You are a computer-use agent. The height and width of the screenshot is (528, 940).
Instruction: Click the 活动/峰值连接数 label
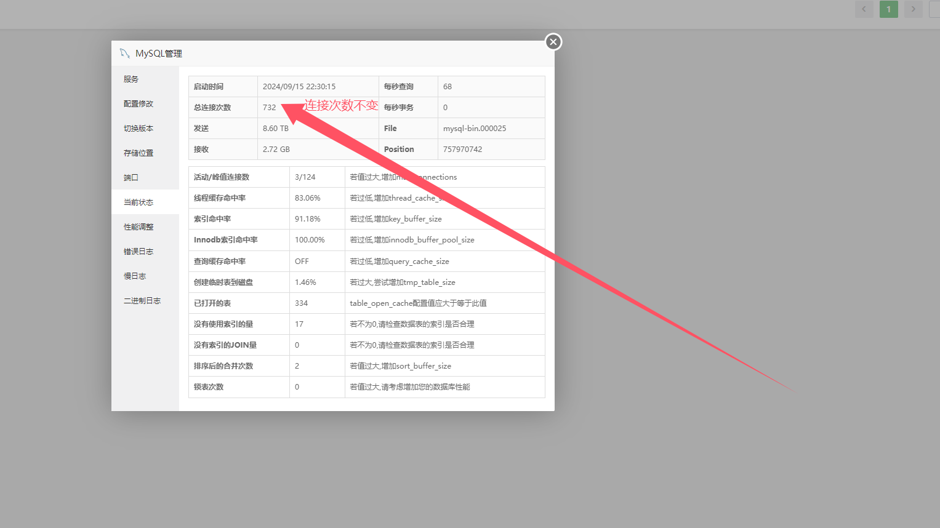222,177
